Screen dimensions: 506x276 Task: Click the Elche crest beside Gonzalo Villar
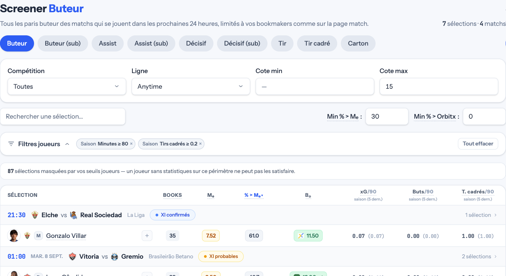(x=27, y=236)
